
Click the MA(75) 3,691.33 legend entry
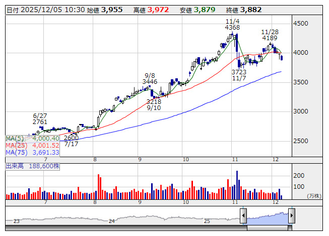click(32, 152)
